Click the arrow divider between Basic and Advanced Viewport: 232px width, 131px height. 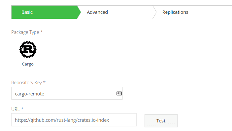pyautogui.click(x=79, y=12)
